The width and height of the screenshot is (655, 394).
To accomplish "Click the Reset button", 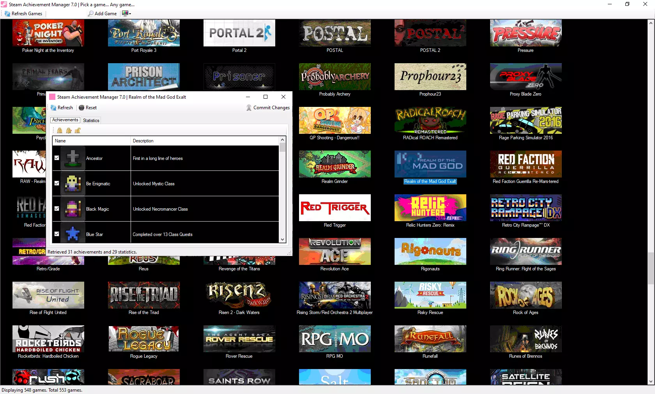I will (88, 108).
